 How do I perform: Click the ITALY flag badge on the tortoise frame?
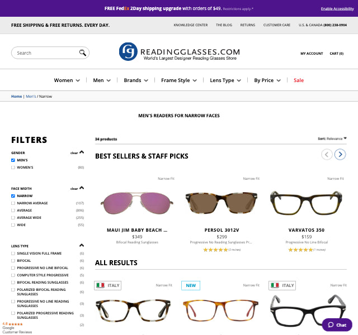[x=107, y=285]
